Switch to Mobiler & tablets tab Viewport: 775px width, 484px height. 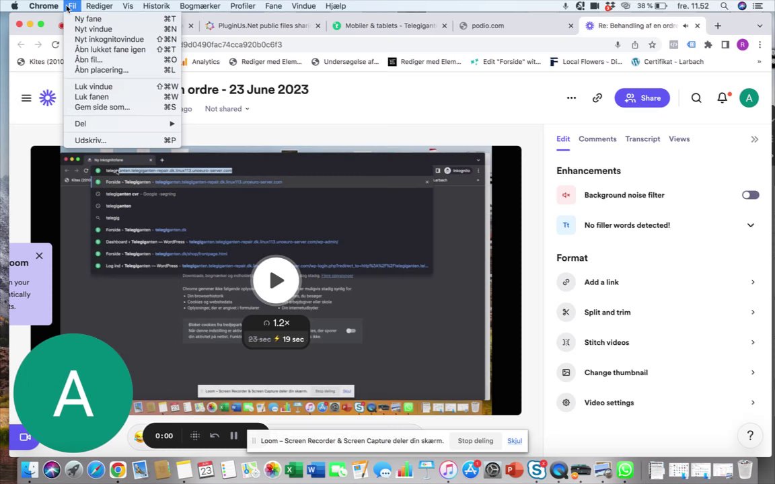tap(390, 26)
